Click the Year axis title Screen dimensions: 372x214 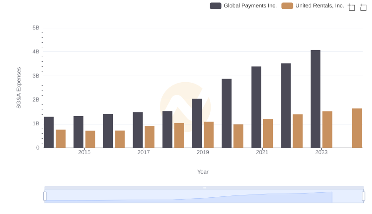(x=203, y=172)
